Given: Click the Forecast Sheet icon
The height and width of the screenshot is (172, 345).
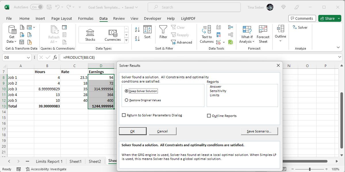Looking at the screenshot, I should (263, 34).
